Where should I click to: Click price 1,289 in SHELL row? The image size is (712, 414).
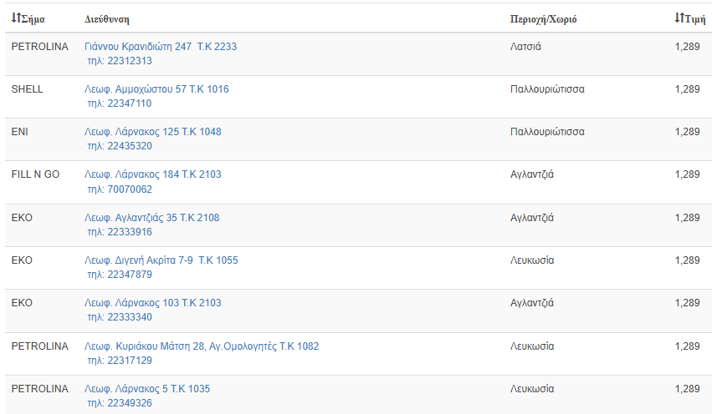click(688, 89)
